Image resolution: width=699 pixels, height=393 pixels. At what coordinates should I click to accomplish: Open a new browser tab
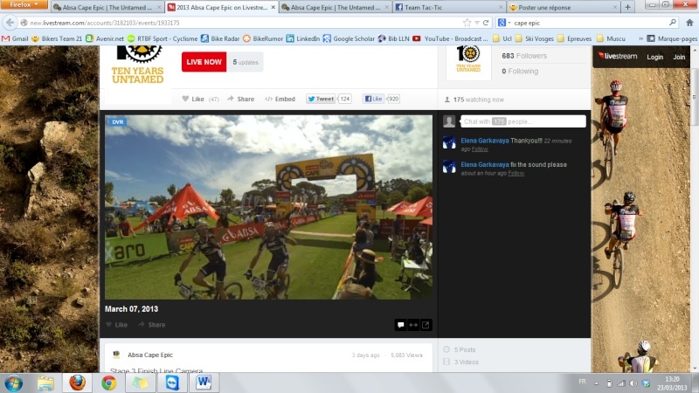tap(627, 7)
